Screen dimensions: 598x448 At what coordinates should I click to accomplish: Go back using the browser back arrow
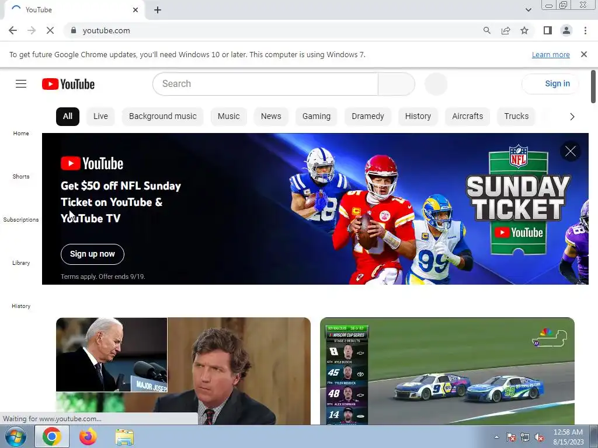pyautogui.click(x=13, y=30)
